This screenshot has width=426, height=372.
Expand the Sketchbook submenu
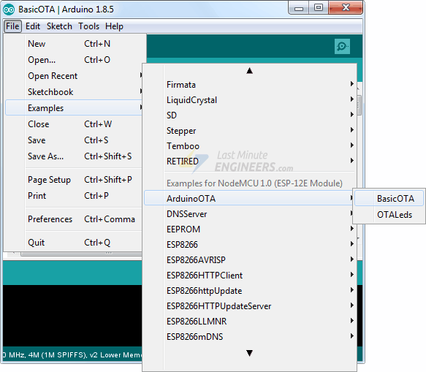point(74,92)
